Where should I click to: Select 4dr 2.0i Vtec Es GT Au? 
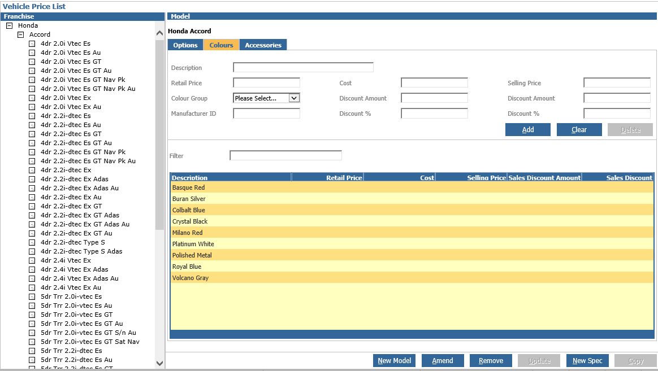76,71
